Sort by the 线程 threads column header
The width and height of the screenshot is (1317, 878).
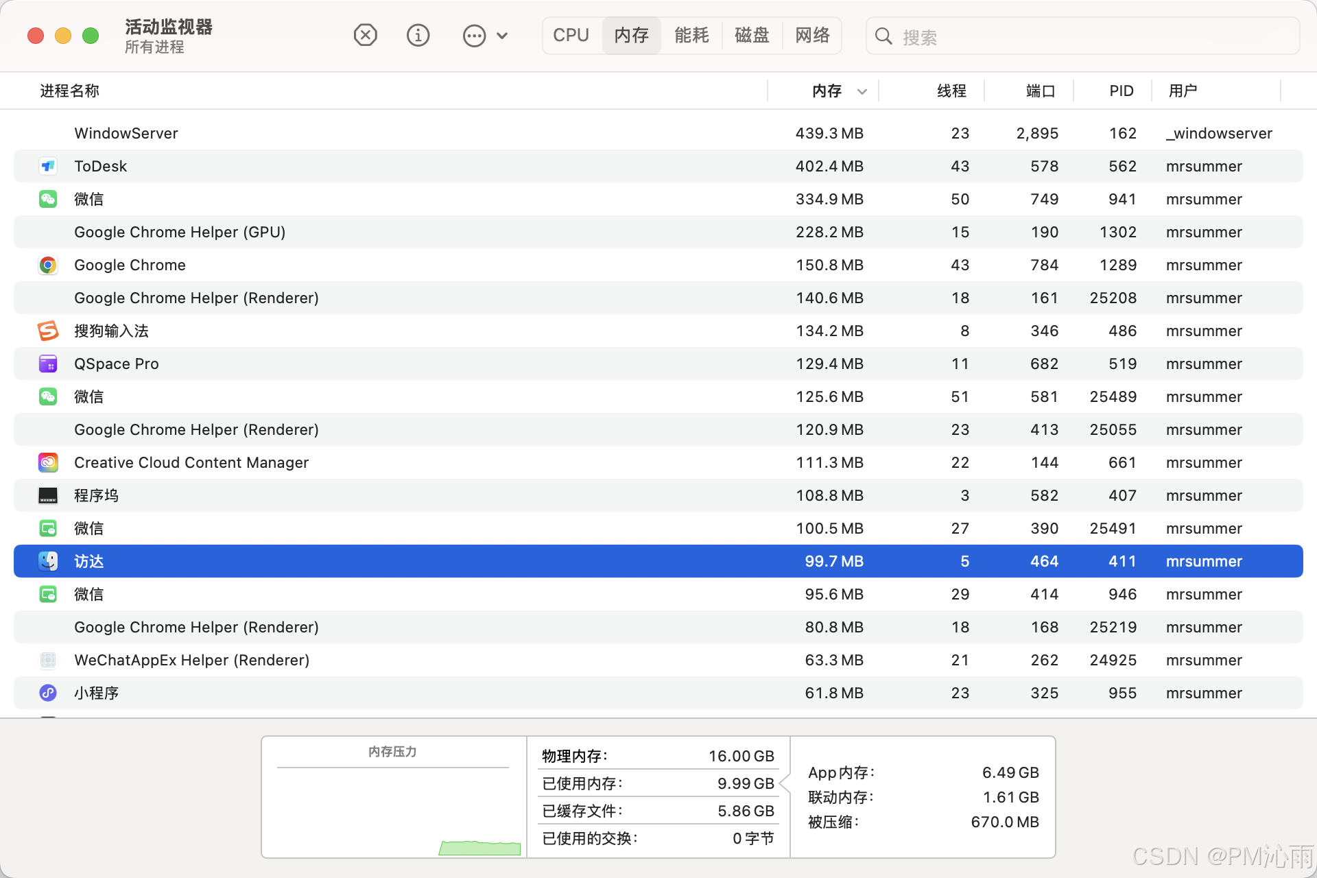click(x=951, y=91)
